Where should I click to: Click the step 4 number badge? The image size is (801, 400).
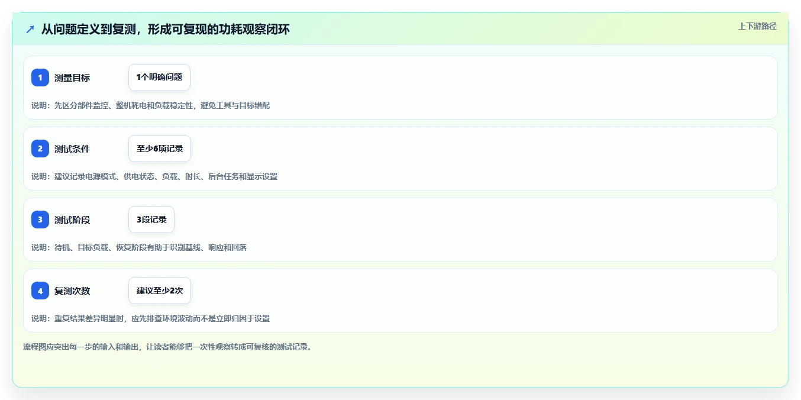(40, 291)
